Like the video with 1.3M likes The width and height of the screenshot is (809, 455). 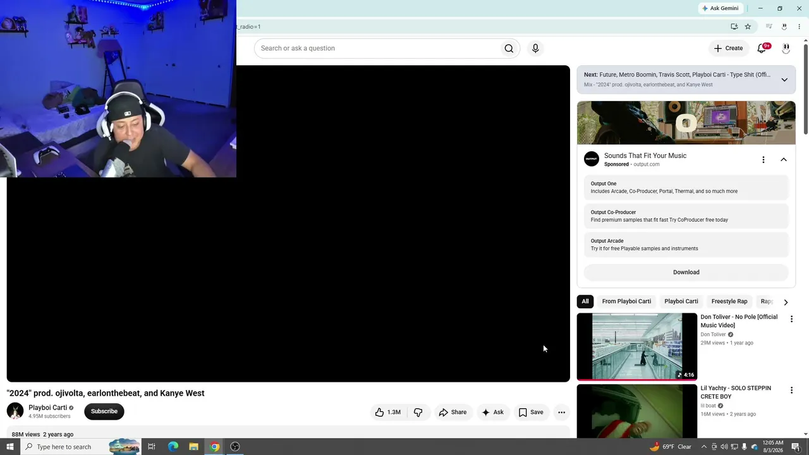coord(388,412)
